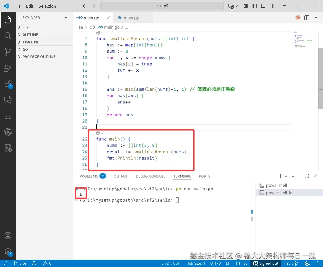
Task: Expand the PACKAGE OUTLINE section
Action: (44, 57)
